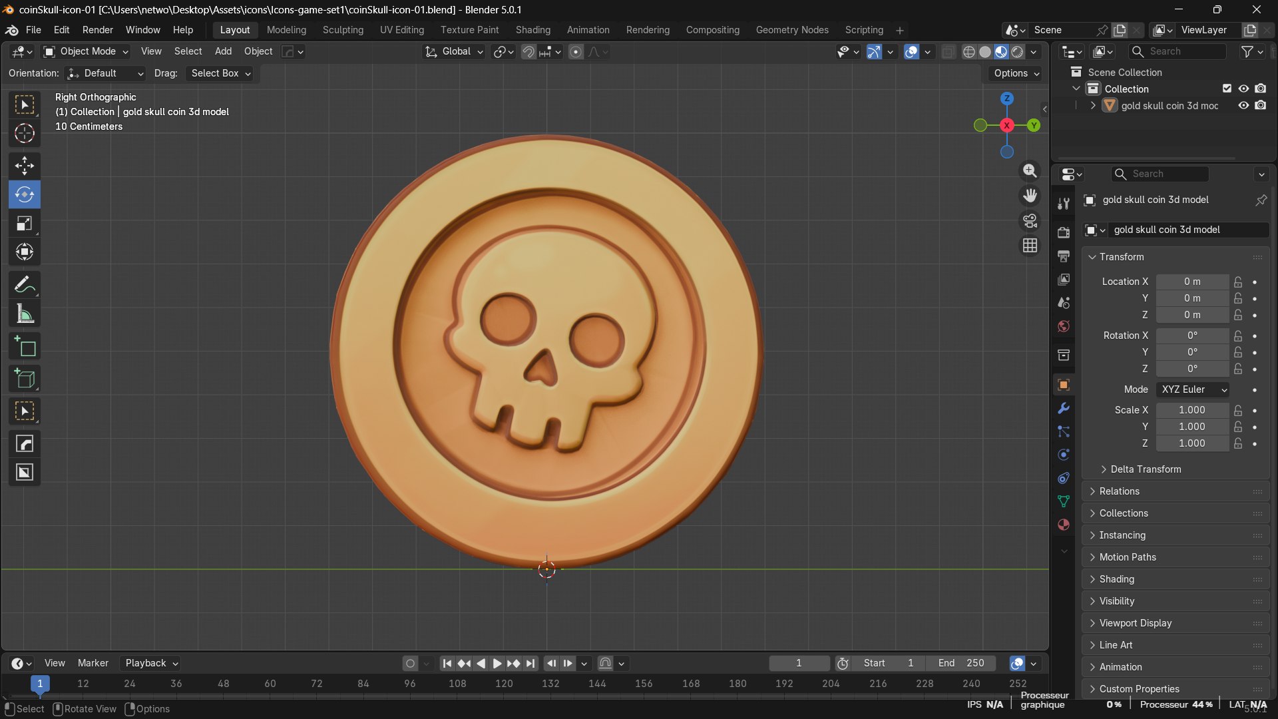The width and height of the screenshot is (1278, 719).
Task: Open the Add menu in viewport header
Action: 223,51
